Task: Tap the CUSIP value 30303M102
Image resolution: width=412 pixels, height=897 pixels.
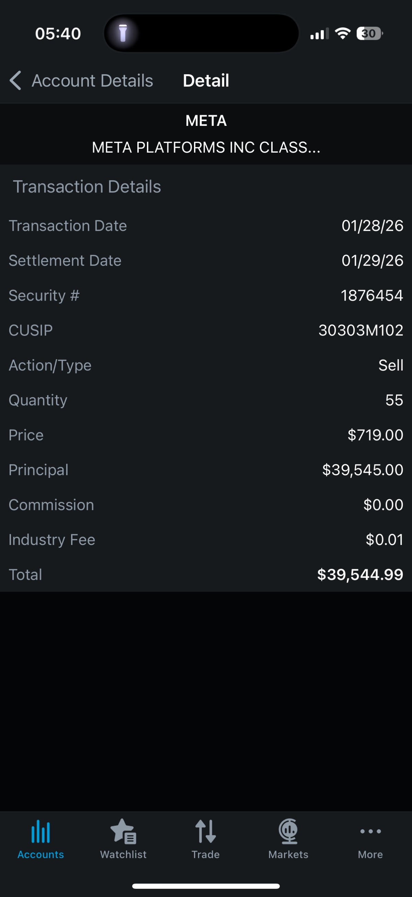Action: pos(360,330)
